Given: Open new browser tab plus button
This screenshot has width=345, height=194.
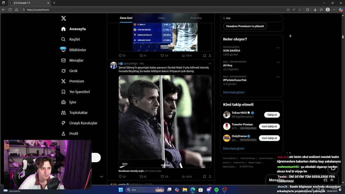Looking at the screenshot, I should pyautogui.click(x=54, y=3).
